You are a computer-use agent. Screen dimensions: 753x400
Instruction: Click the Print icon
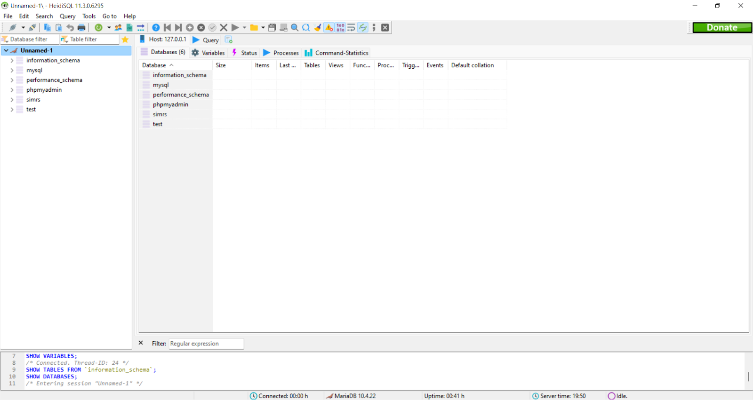81,28
